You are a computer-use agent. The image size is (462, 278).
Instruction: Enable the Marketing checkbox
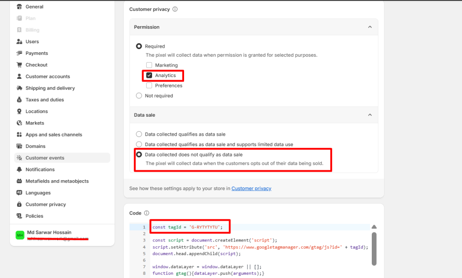(x=149, y=65)
